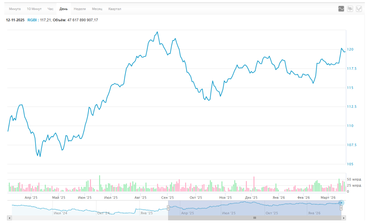The width and height of the screenshot is (367, 224).
Task: Open the Квартал interval tab
Action: pyautogui.click(x=115, y=9)
